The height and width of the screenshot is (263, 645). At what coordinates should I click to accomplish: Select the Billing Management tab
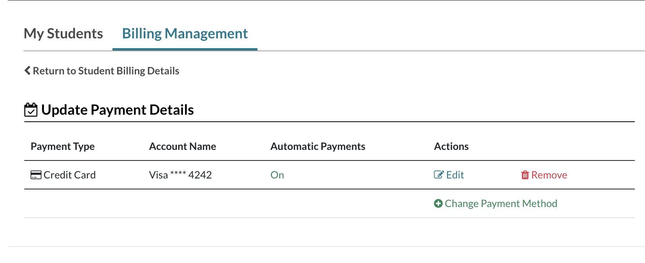185,34
